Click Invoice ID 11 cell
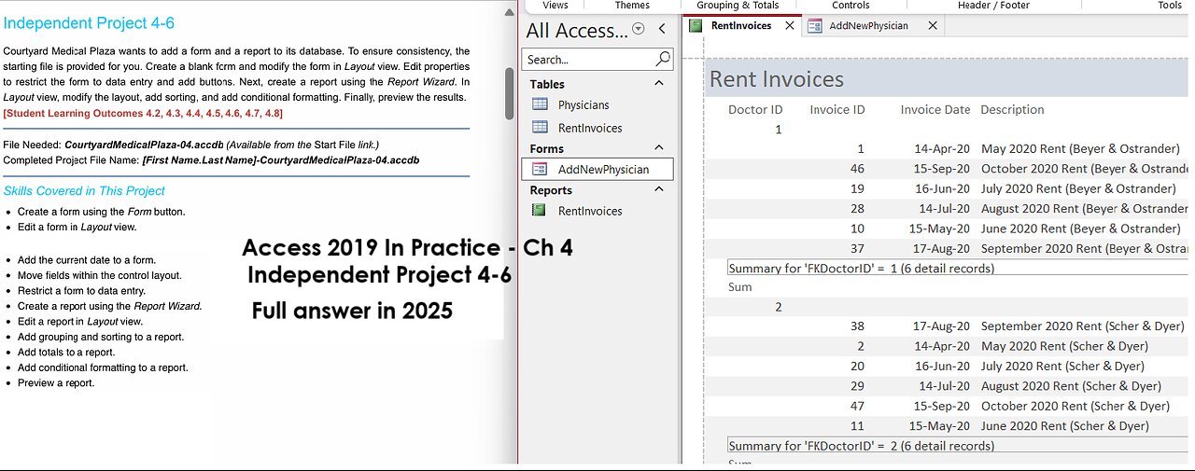 click(x=857, y=426)
